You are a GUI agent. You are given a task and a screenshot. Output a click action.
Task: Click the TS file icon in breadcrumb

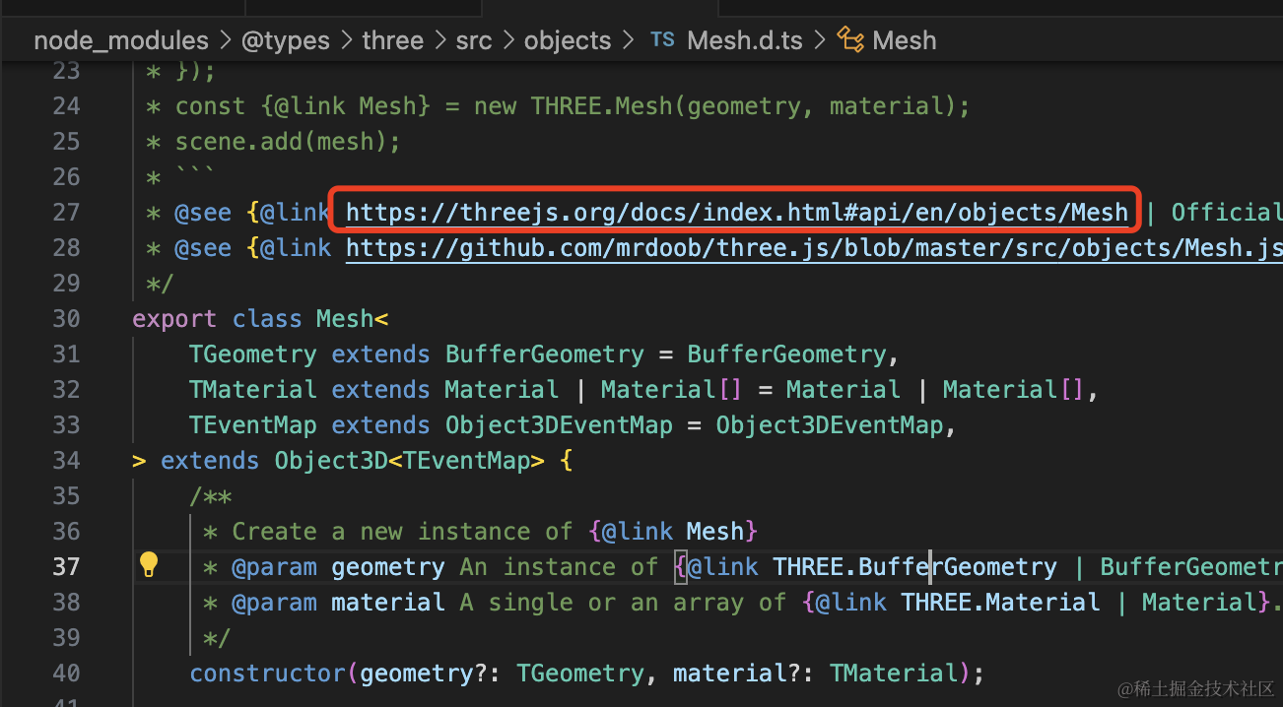(662, 40)
